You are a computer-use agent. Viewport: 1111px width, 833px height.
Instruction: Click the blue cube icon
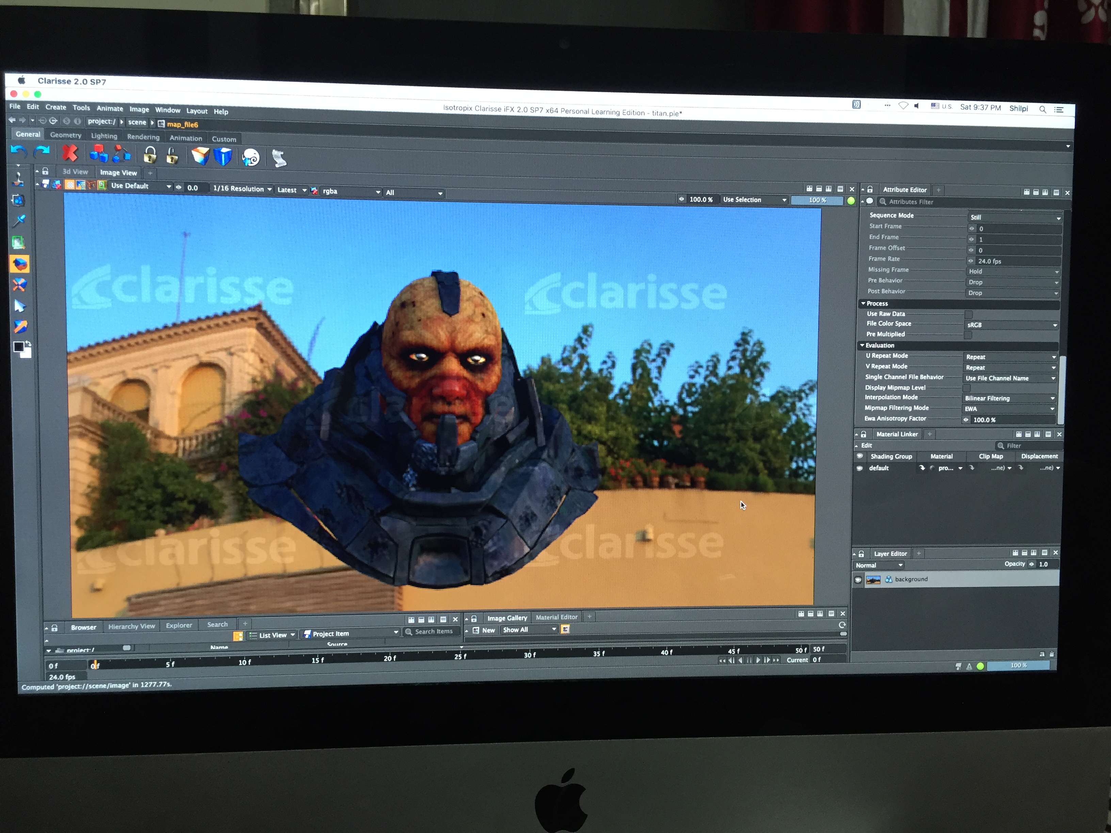(x=223, y=157)
